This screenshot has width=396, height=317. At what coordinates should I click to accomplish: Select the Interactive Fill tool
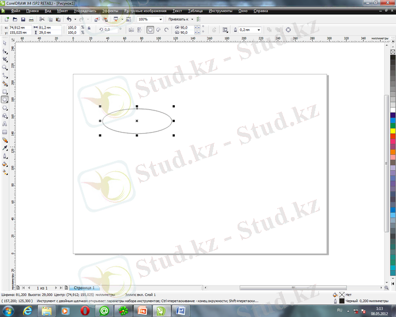[5, 172]
